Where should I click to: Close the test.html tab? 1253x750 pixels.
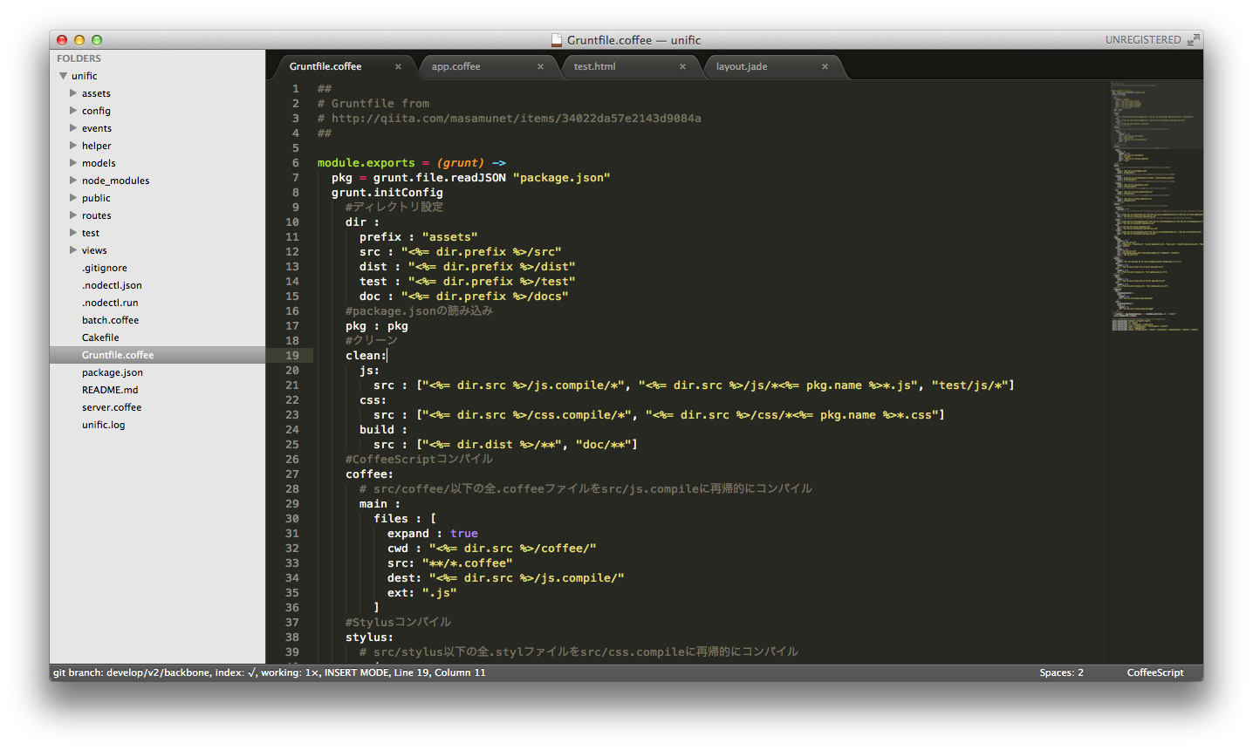[x=682, y=66]
